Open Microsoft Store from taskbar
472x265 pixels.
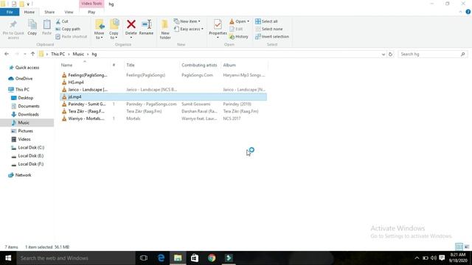point(195,258)
